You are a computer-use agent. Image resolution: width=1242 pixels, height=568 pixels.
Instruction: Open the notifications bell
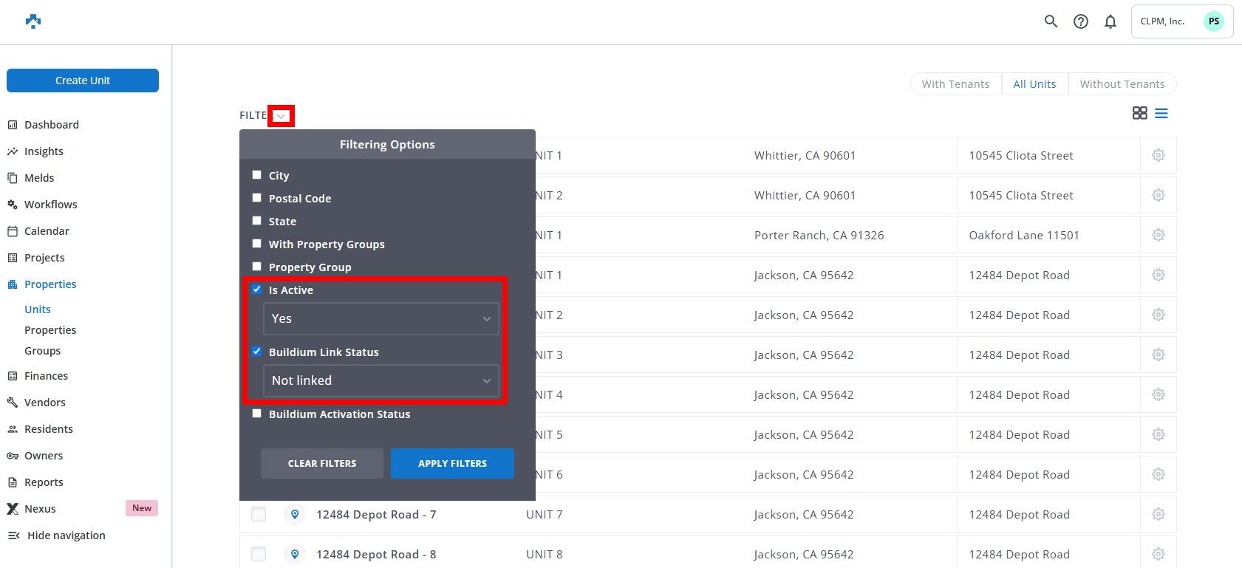(x=1110, y=21)
